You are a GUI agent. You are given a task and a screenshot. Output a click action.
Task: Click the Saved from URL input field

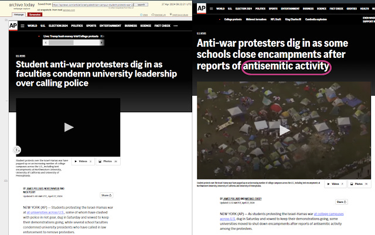tap(93, 5)
